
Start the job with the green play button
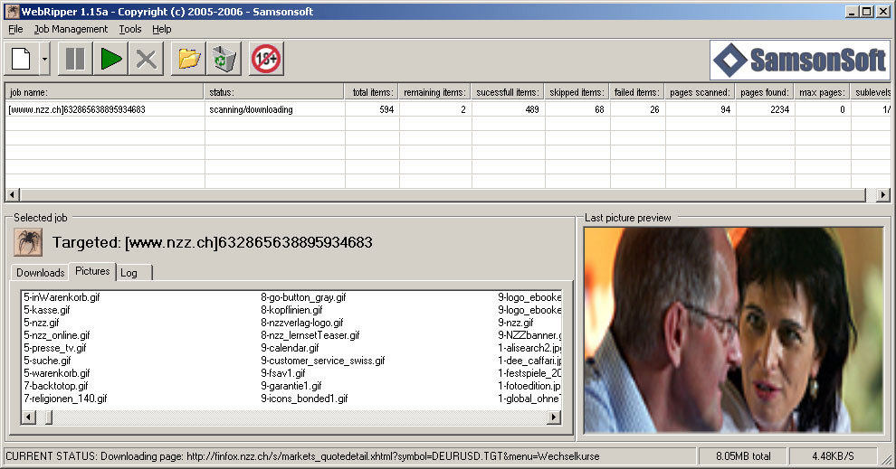pyautogui.click(x=110, y=59)
